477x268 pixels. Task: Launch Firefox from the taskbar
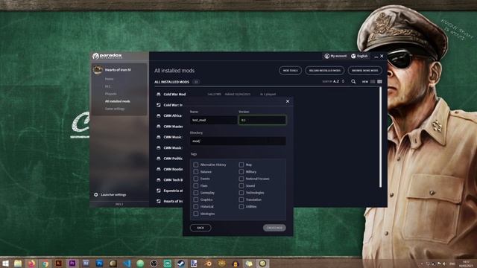coord(31,264)
